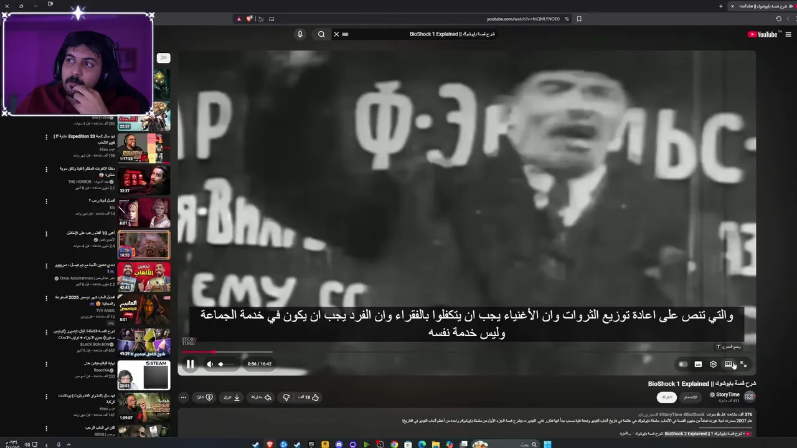Click the browser address bar URL
The width and height of the screenshot is (797, 448).
point(523,19)
